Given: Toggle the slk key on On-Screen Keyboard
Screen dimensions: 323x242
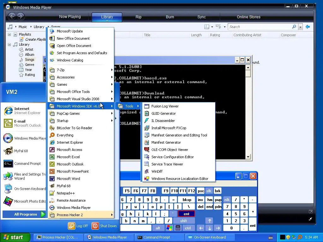Looking at the screenshot, I should pyautogui.click(x=209, y=191).
